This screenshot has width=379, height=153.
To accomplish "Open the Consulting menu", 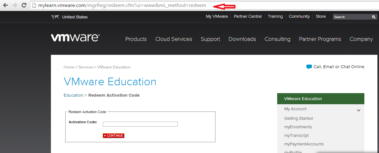I will pos(277,39).
